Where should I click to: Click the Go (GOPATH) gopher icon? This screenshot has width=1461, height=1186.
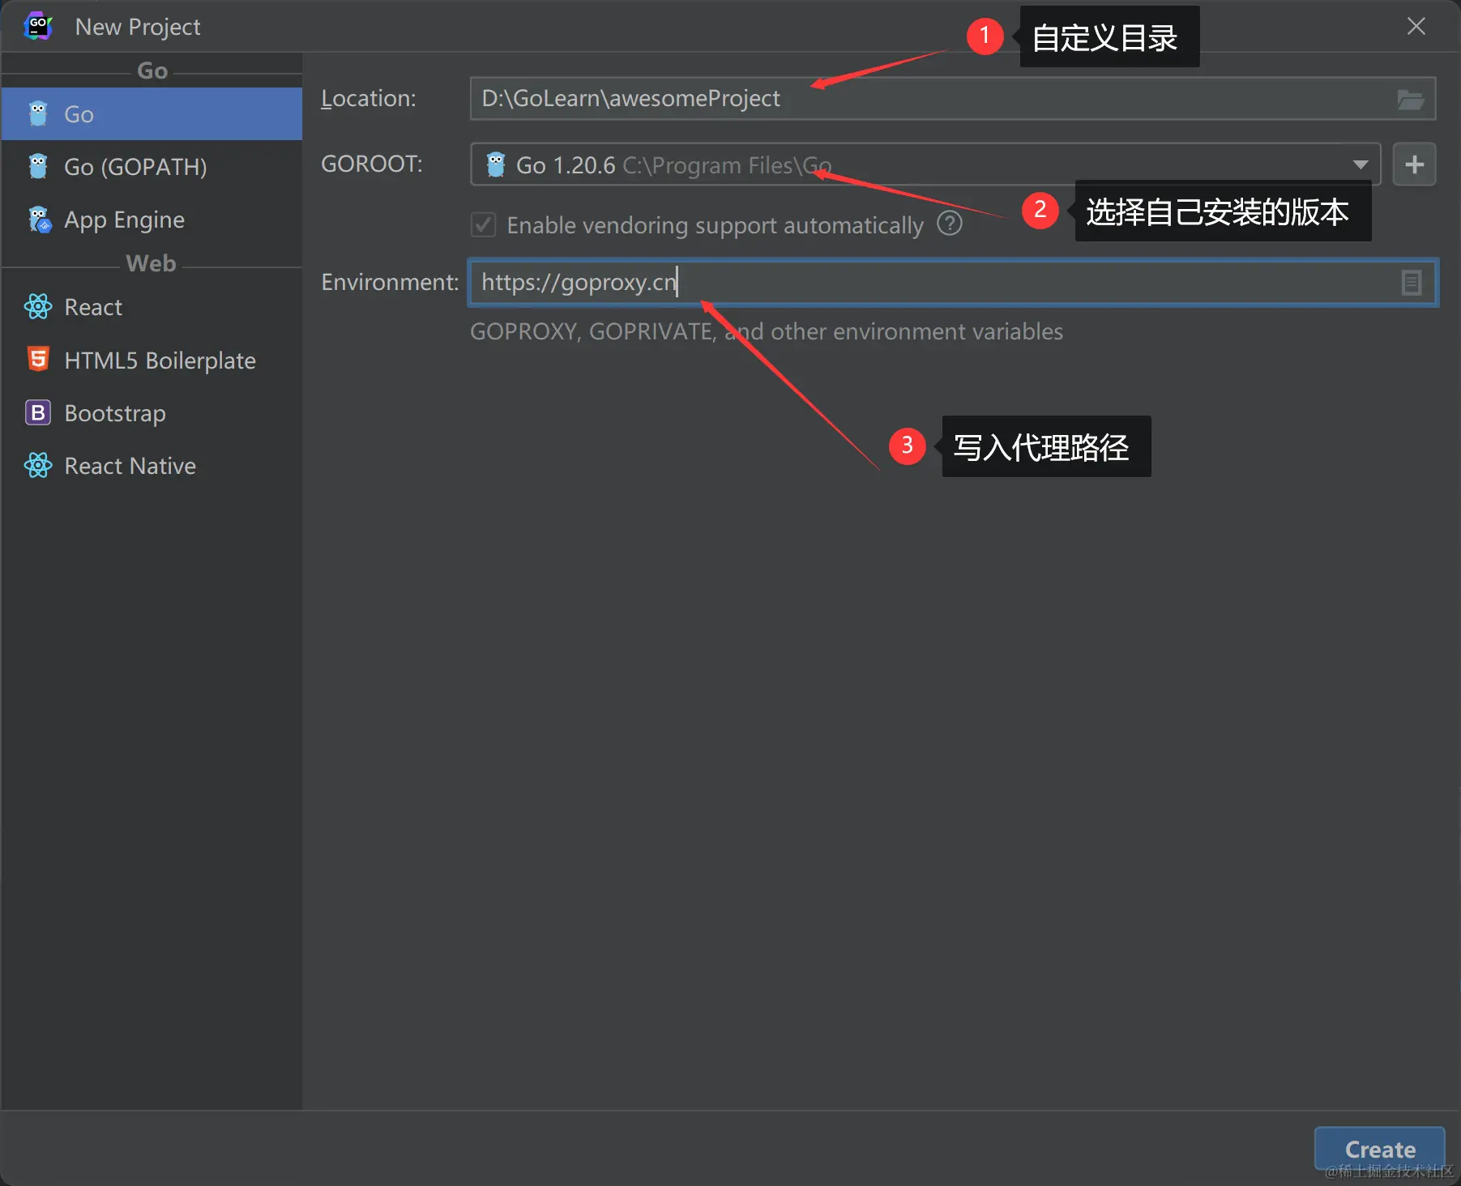(38, 167)
